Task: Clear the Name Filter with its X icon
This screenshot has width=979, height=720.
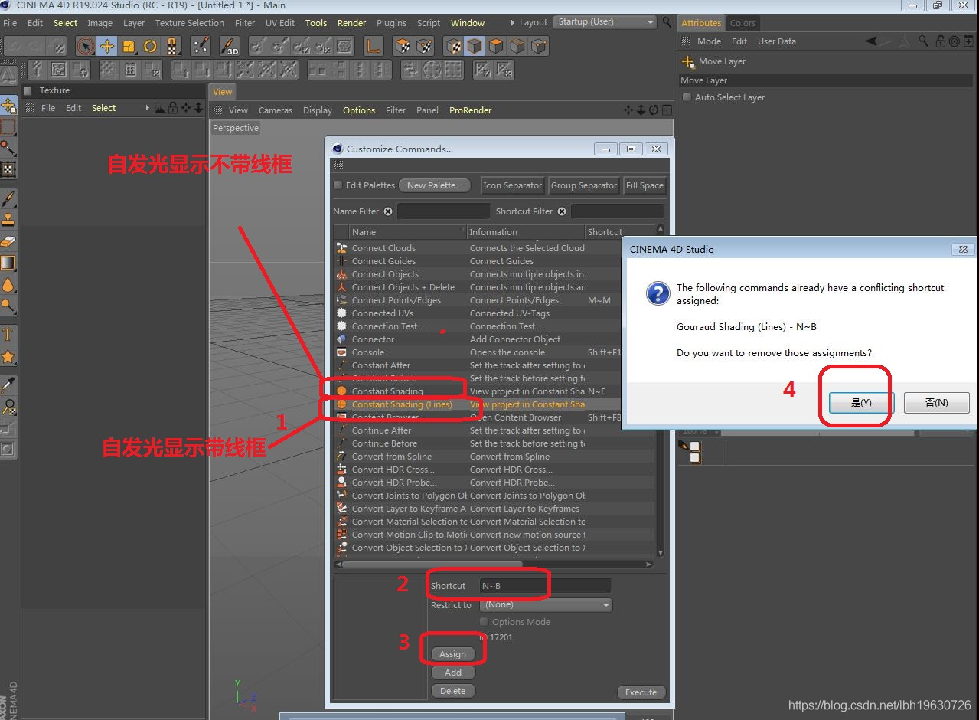Action: 388,211
